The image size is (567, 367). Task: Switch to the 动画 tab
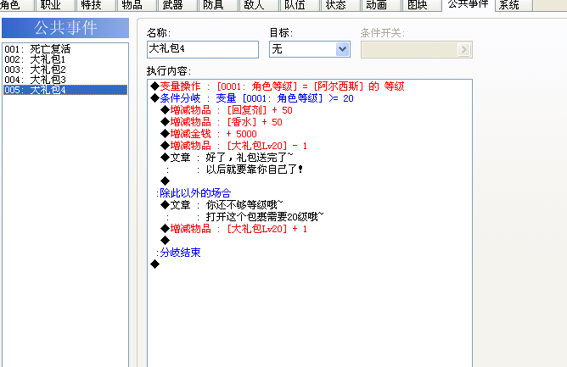pyautogui.click(x=381, y=5)
